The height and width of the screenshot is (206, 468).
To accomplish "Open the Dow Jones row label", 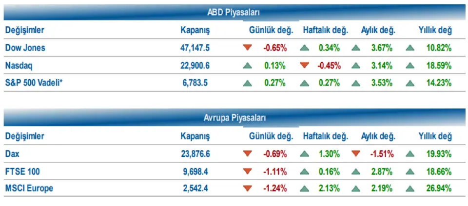I will pos(25,48).
